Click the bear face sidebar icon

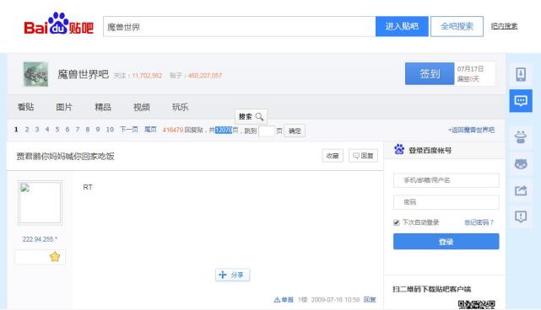tap(521, 163)
